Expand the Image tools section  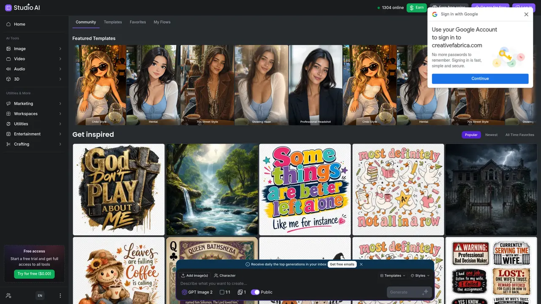34,49
